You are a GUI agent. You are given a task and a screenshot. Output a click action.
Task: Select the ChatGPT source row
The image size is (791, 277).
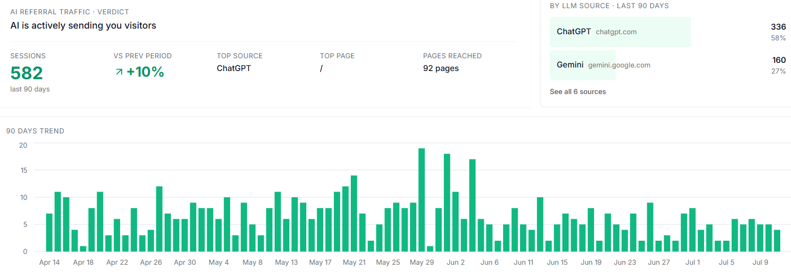click(x=668, y=32)
